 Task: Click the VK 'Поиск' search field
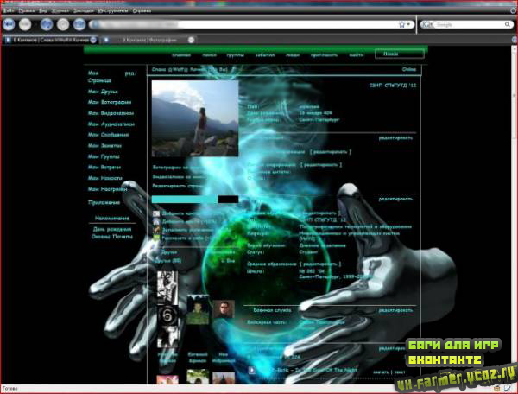pyautogui.click(x=400, y=54)
